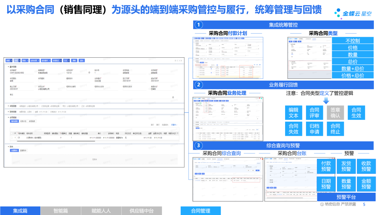Jump to last record in contract form
The height and width of the screenshot is (215, 382).
(x=181, y=60)
